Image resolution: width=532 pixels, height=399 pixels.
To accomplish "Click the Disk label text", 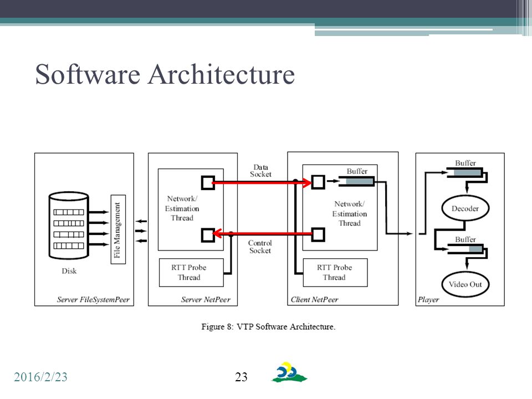I will [69, 271].
